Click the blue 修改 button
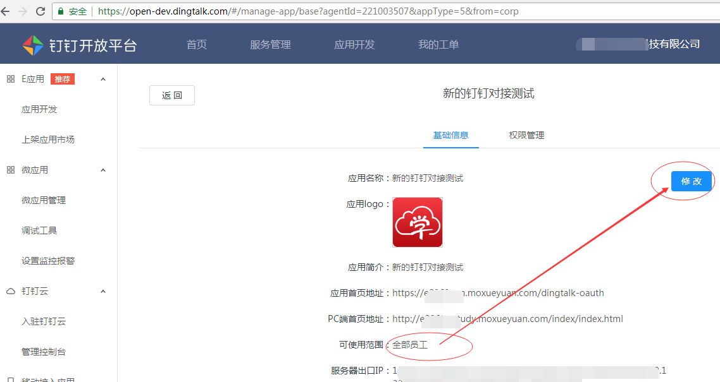The width and height of the screenshot is (720, 382). coord(692,181)
